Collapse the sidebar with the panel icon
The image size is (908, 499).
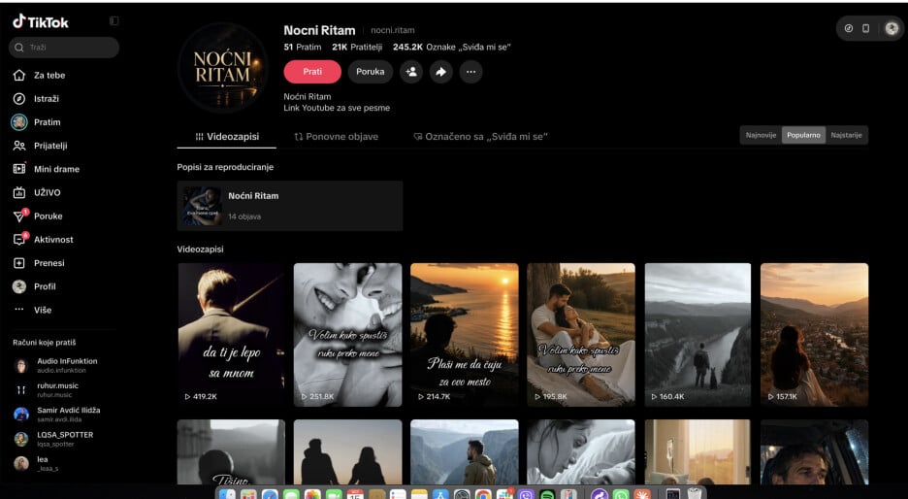114,20
